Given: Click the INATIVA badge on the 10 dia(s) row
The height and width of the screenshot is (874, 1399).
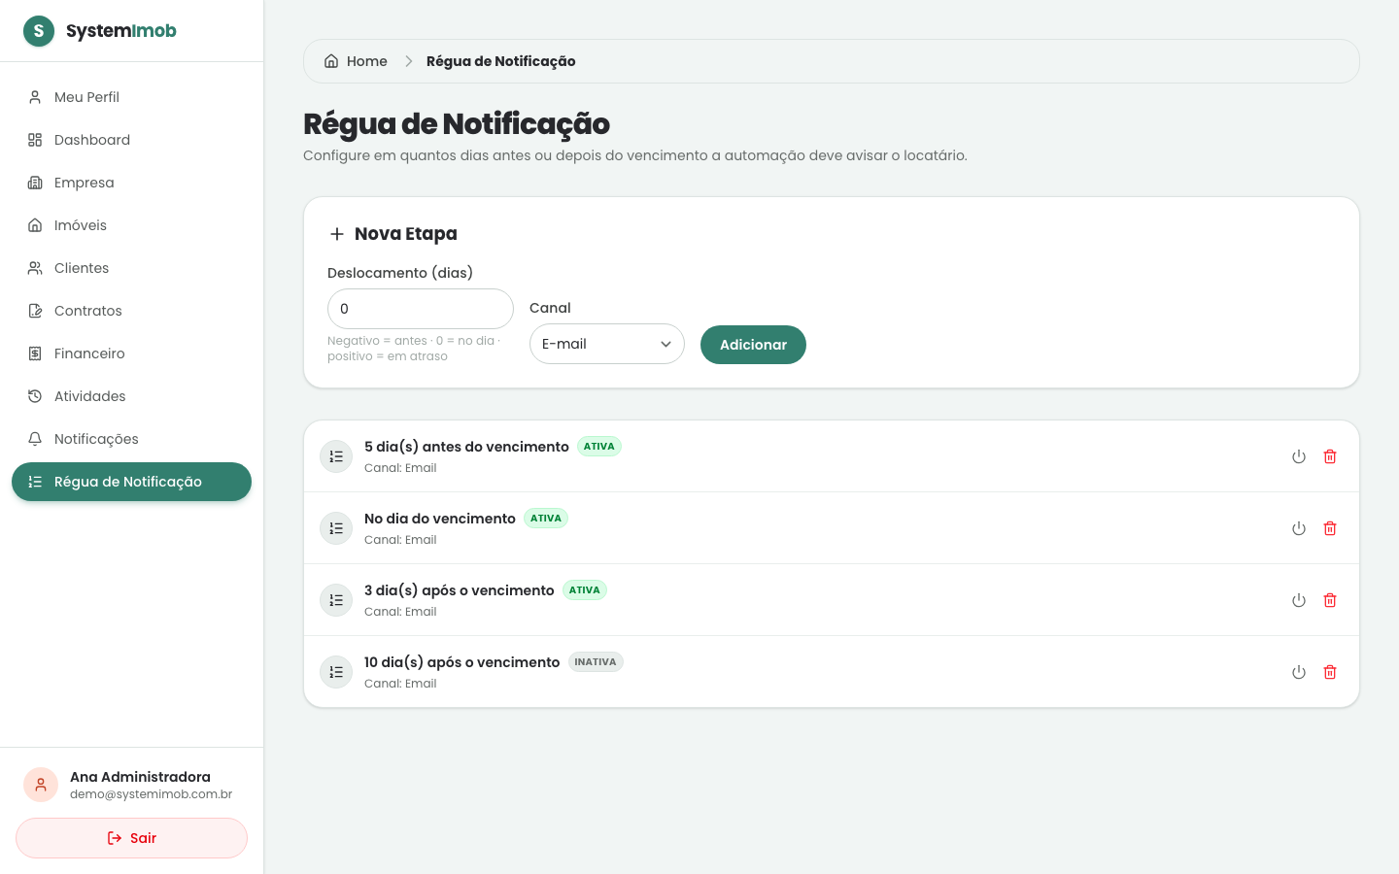Looking at the screenshot, I should [596, 662].
